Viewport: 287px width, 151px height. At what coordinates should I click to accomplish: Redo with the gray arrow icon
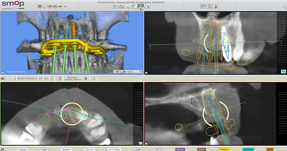click(x=65, y=7)
